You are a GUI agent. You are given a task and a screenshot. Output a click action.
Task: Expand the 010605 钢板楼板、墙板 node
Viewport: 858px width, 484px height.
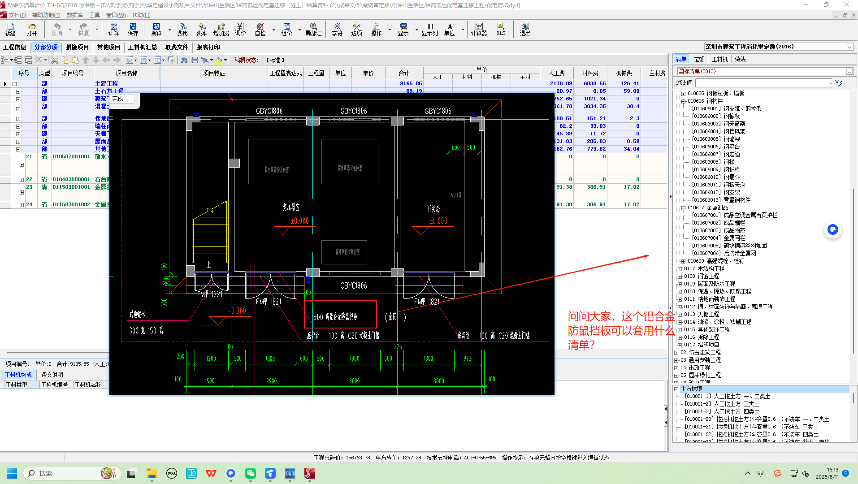683,94
